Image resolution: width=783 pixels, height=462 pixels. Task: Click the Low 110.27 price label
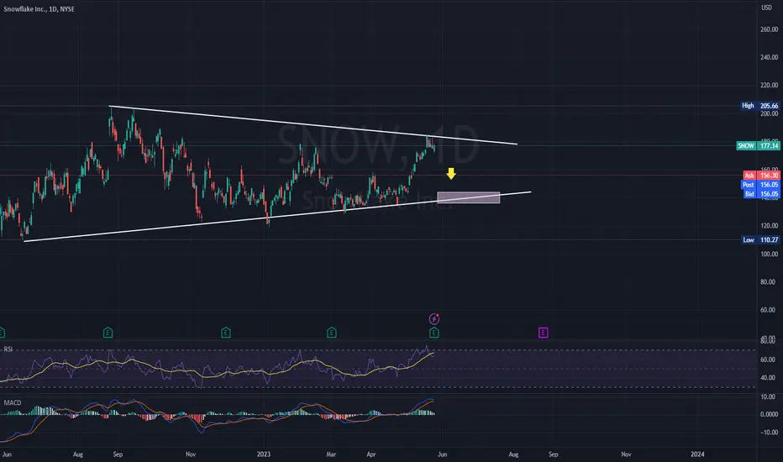[x=760, y=240]
